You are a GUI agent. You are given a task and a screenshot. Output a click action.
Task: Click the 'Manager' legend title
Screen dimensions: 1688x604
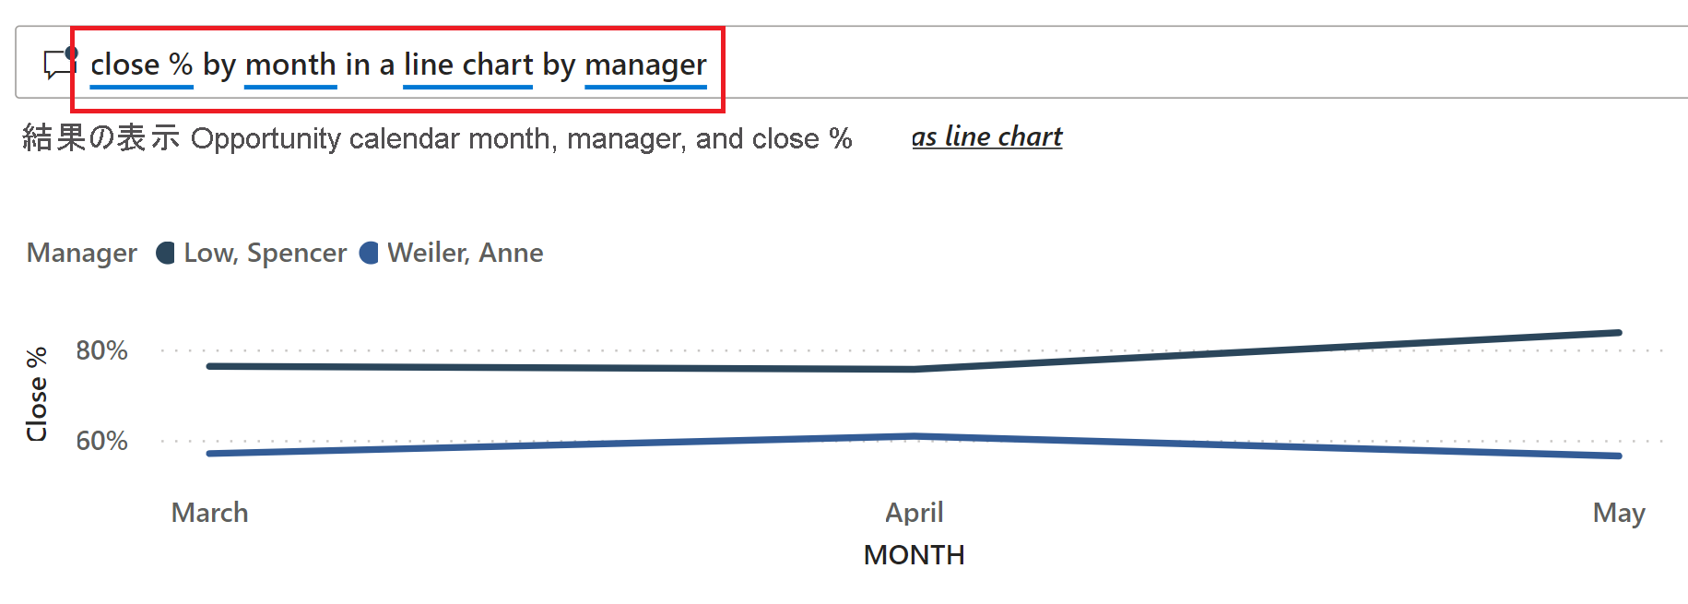tap(82, 253)
